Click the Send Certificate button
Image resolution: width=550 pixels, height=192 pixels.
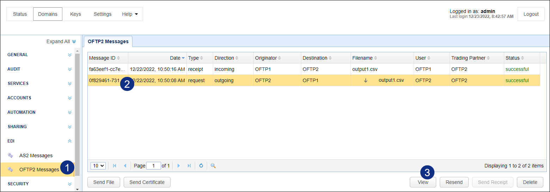[147, 182]
